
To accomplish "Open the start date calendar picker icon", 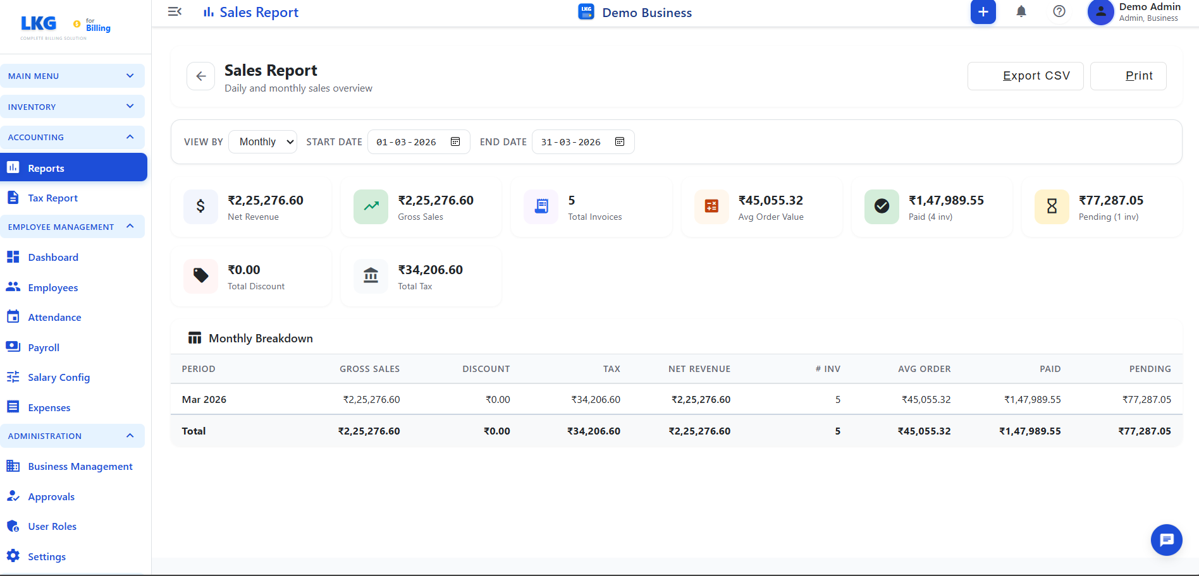I will 455,141.
